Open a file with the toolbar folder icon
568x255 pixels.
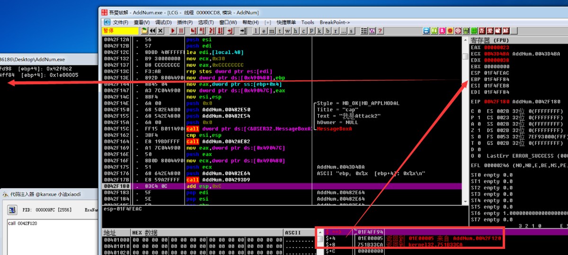[144, 31]
